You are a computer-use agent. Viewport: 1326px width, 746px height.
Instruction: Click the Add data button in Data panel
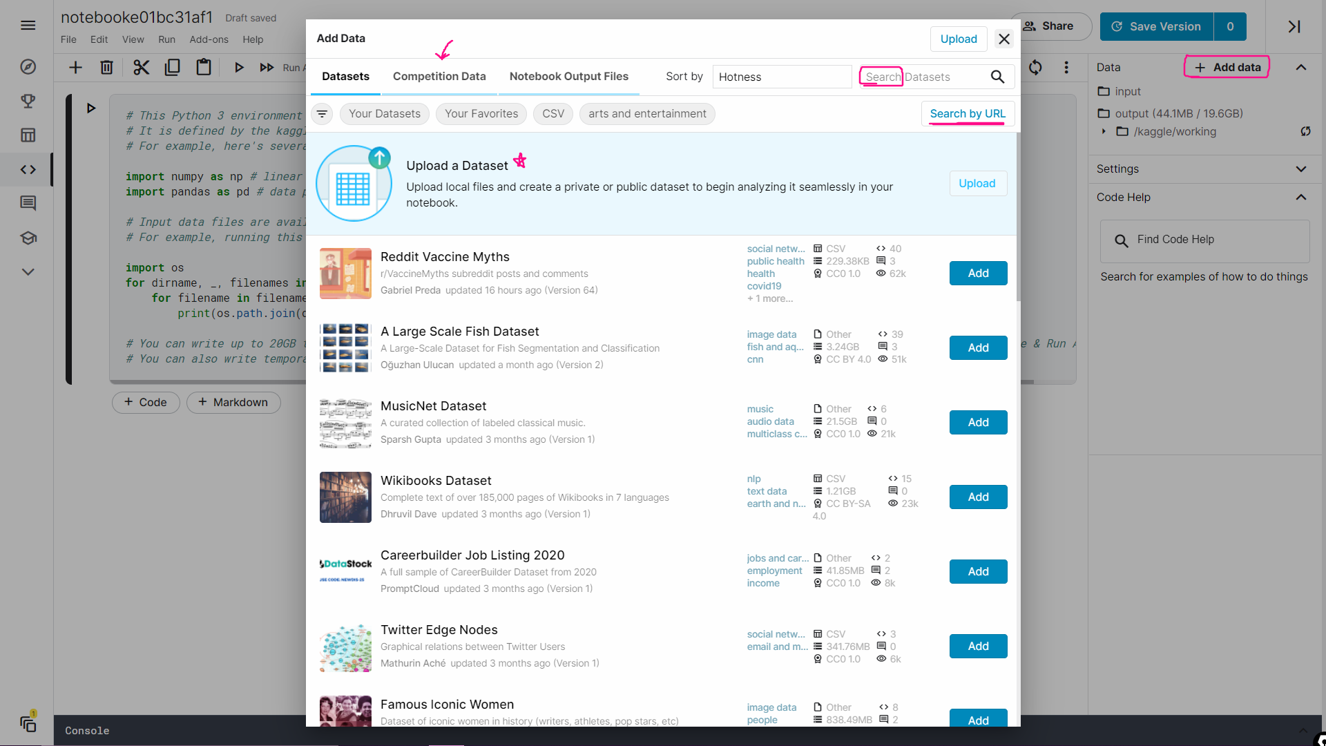[x=1227, y=67]
